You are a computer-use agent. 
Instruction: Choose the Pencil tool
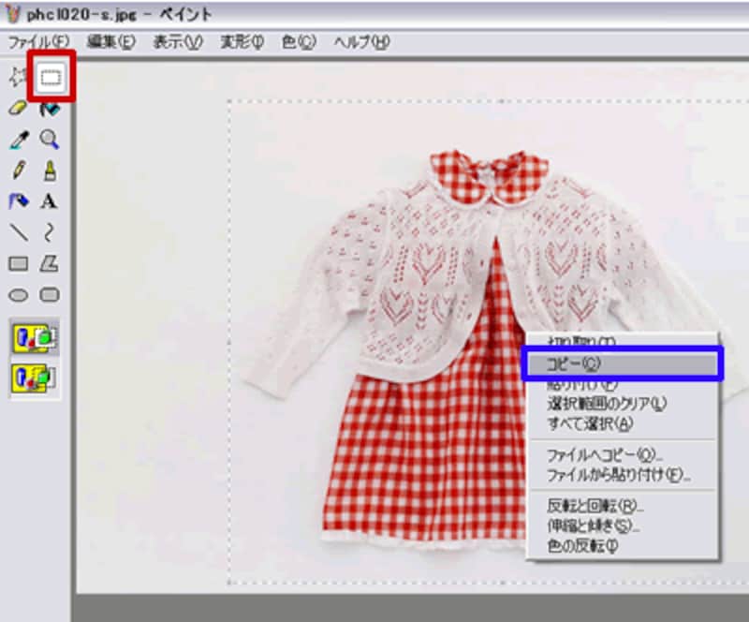(18, 170)
